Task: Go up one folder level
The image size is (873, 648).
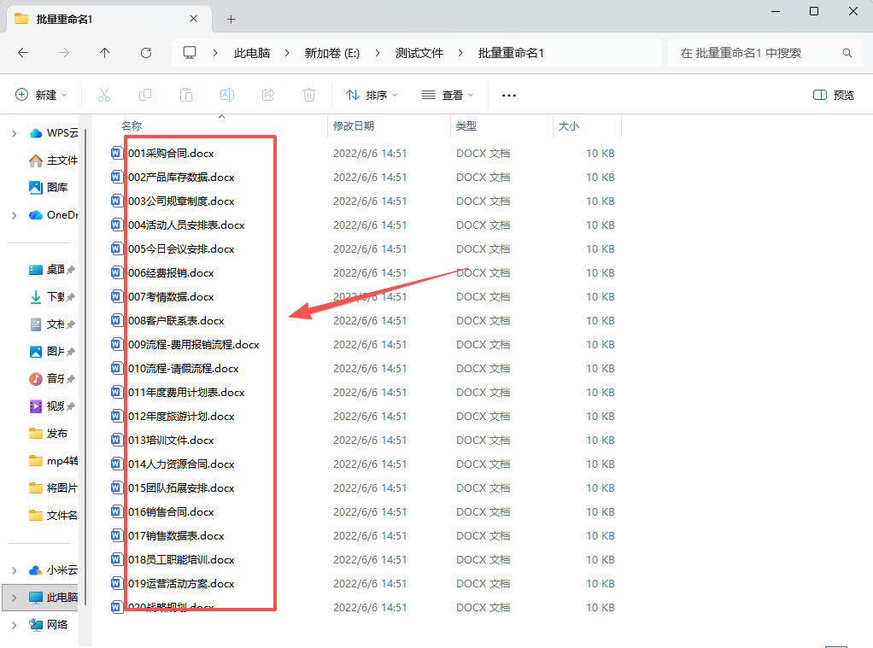Action: coord(105,53)
